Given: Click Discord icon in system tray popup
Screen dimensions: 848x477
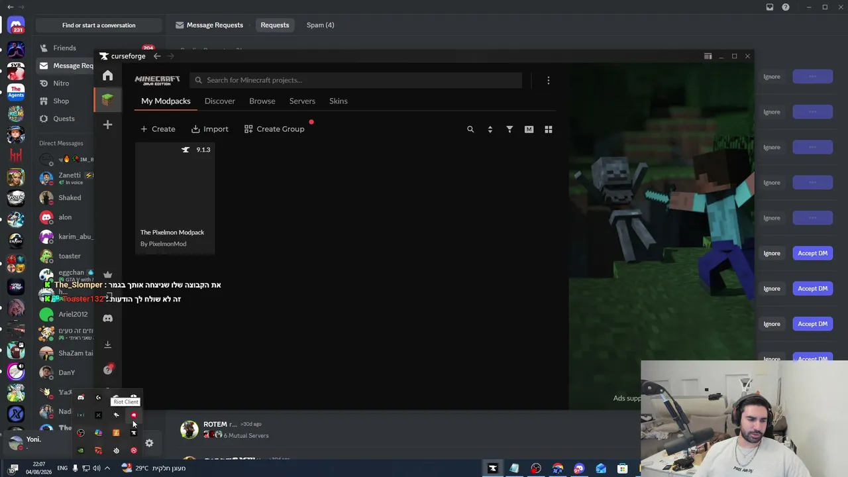Looking at the screenshot, I should click(81, 397).
